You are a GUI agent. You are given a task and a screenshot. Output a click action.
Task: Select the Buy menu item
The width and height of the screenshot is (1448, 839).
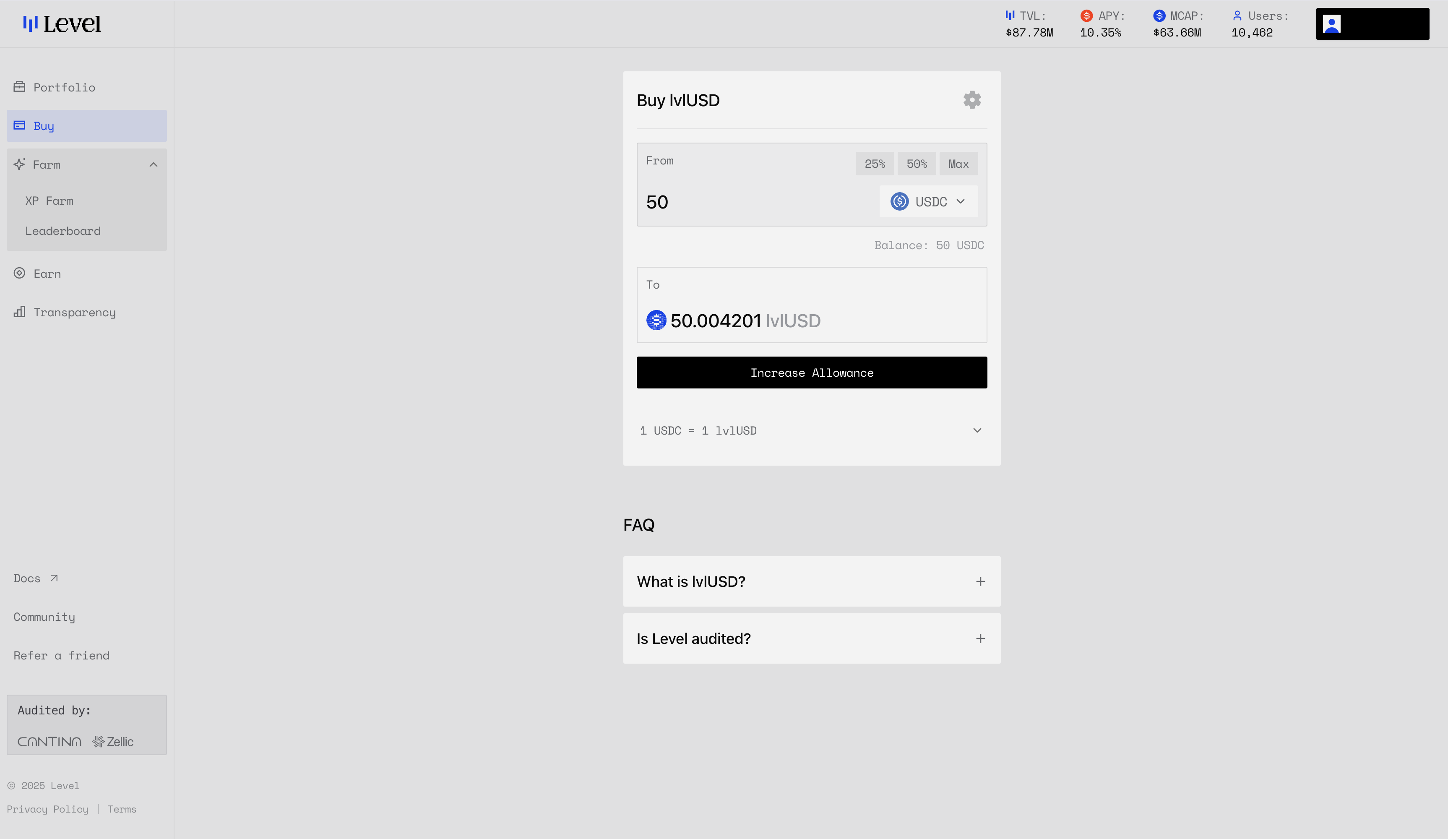point(86,126)
